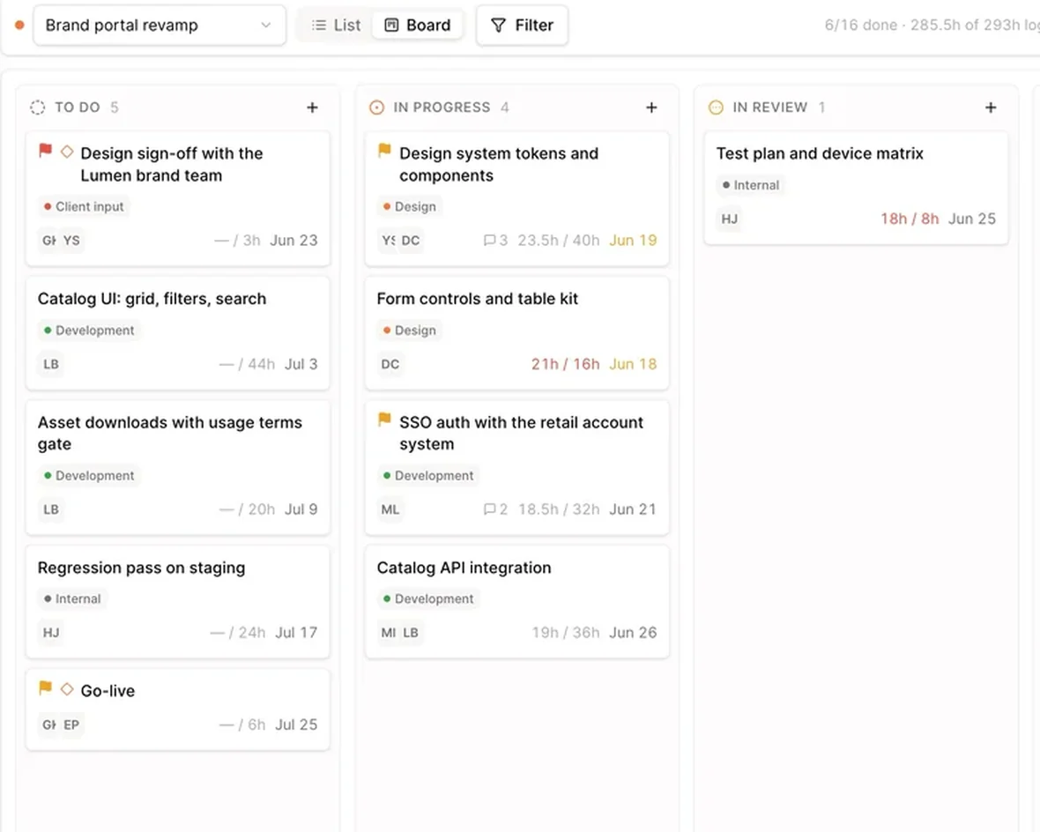Click DC avatar on Form controls card
Viewport: 1040px width, 832px height.
390,364
